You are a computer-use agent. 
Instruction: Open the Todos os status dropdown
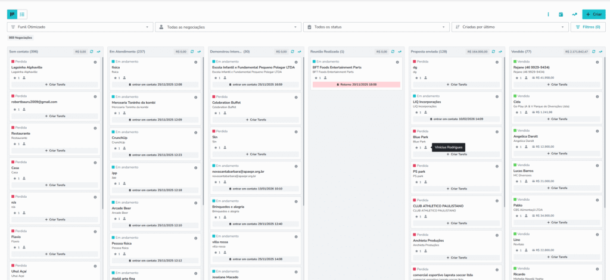376,27
